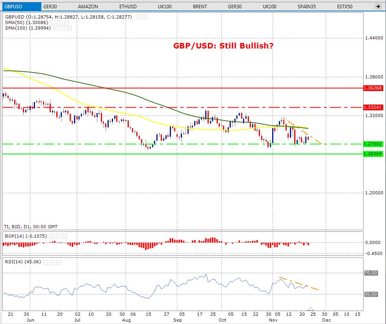
Task: Open settings gear for SMA(100) indicator
Action: tap(63, 28)
